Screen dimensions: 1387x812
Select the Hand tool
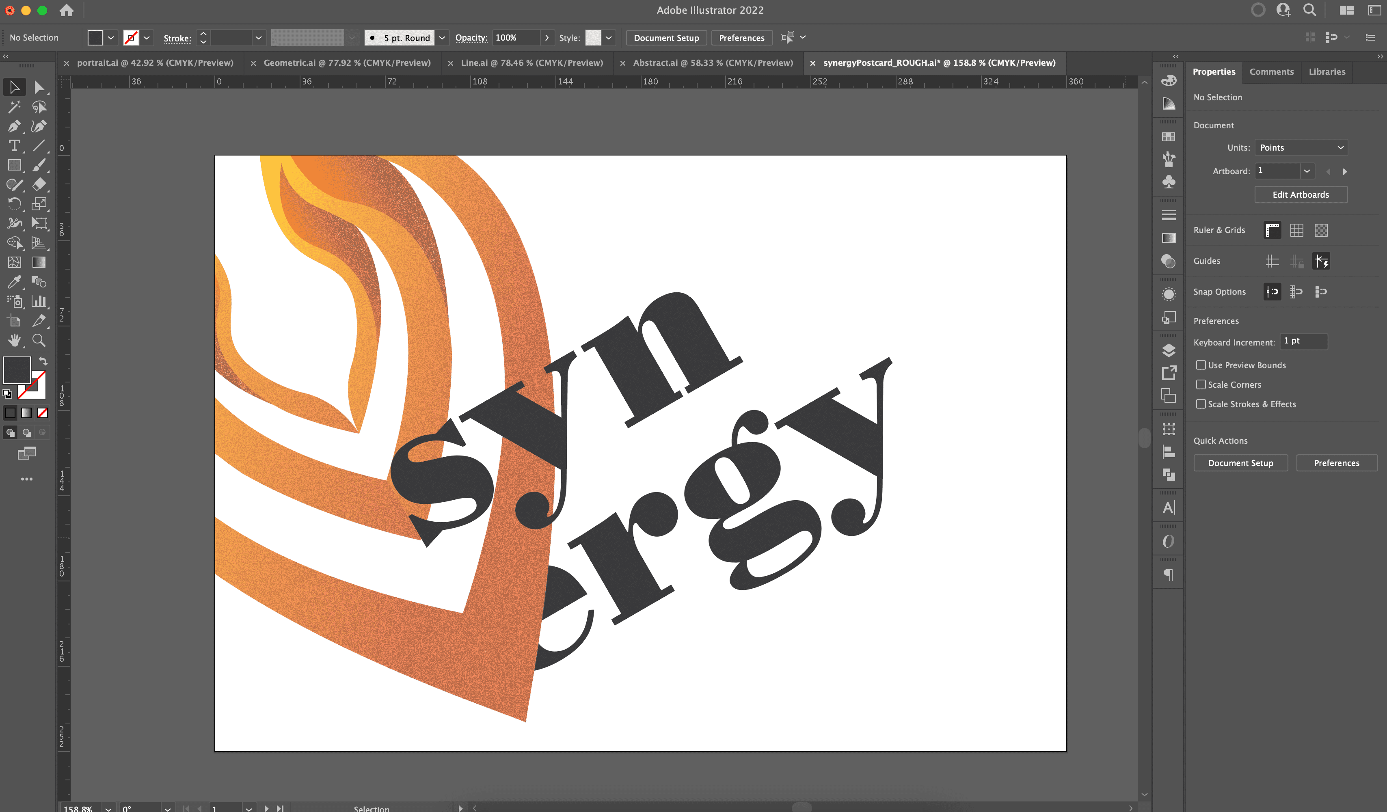point(14,340)
